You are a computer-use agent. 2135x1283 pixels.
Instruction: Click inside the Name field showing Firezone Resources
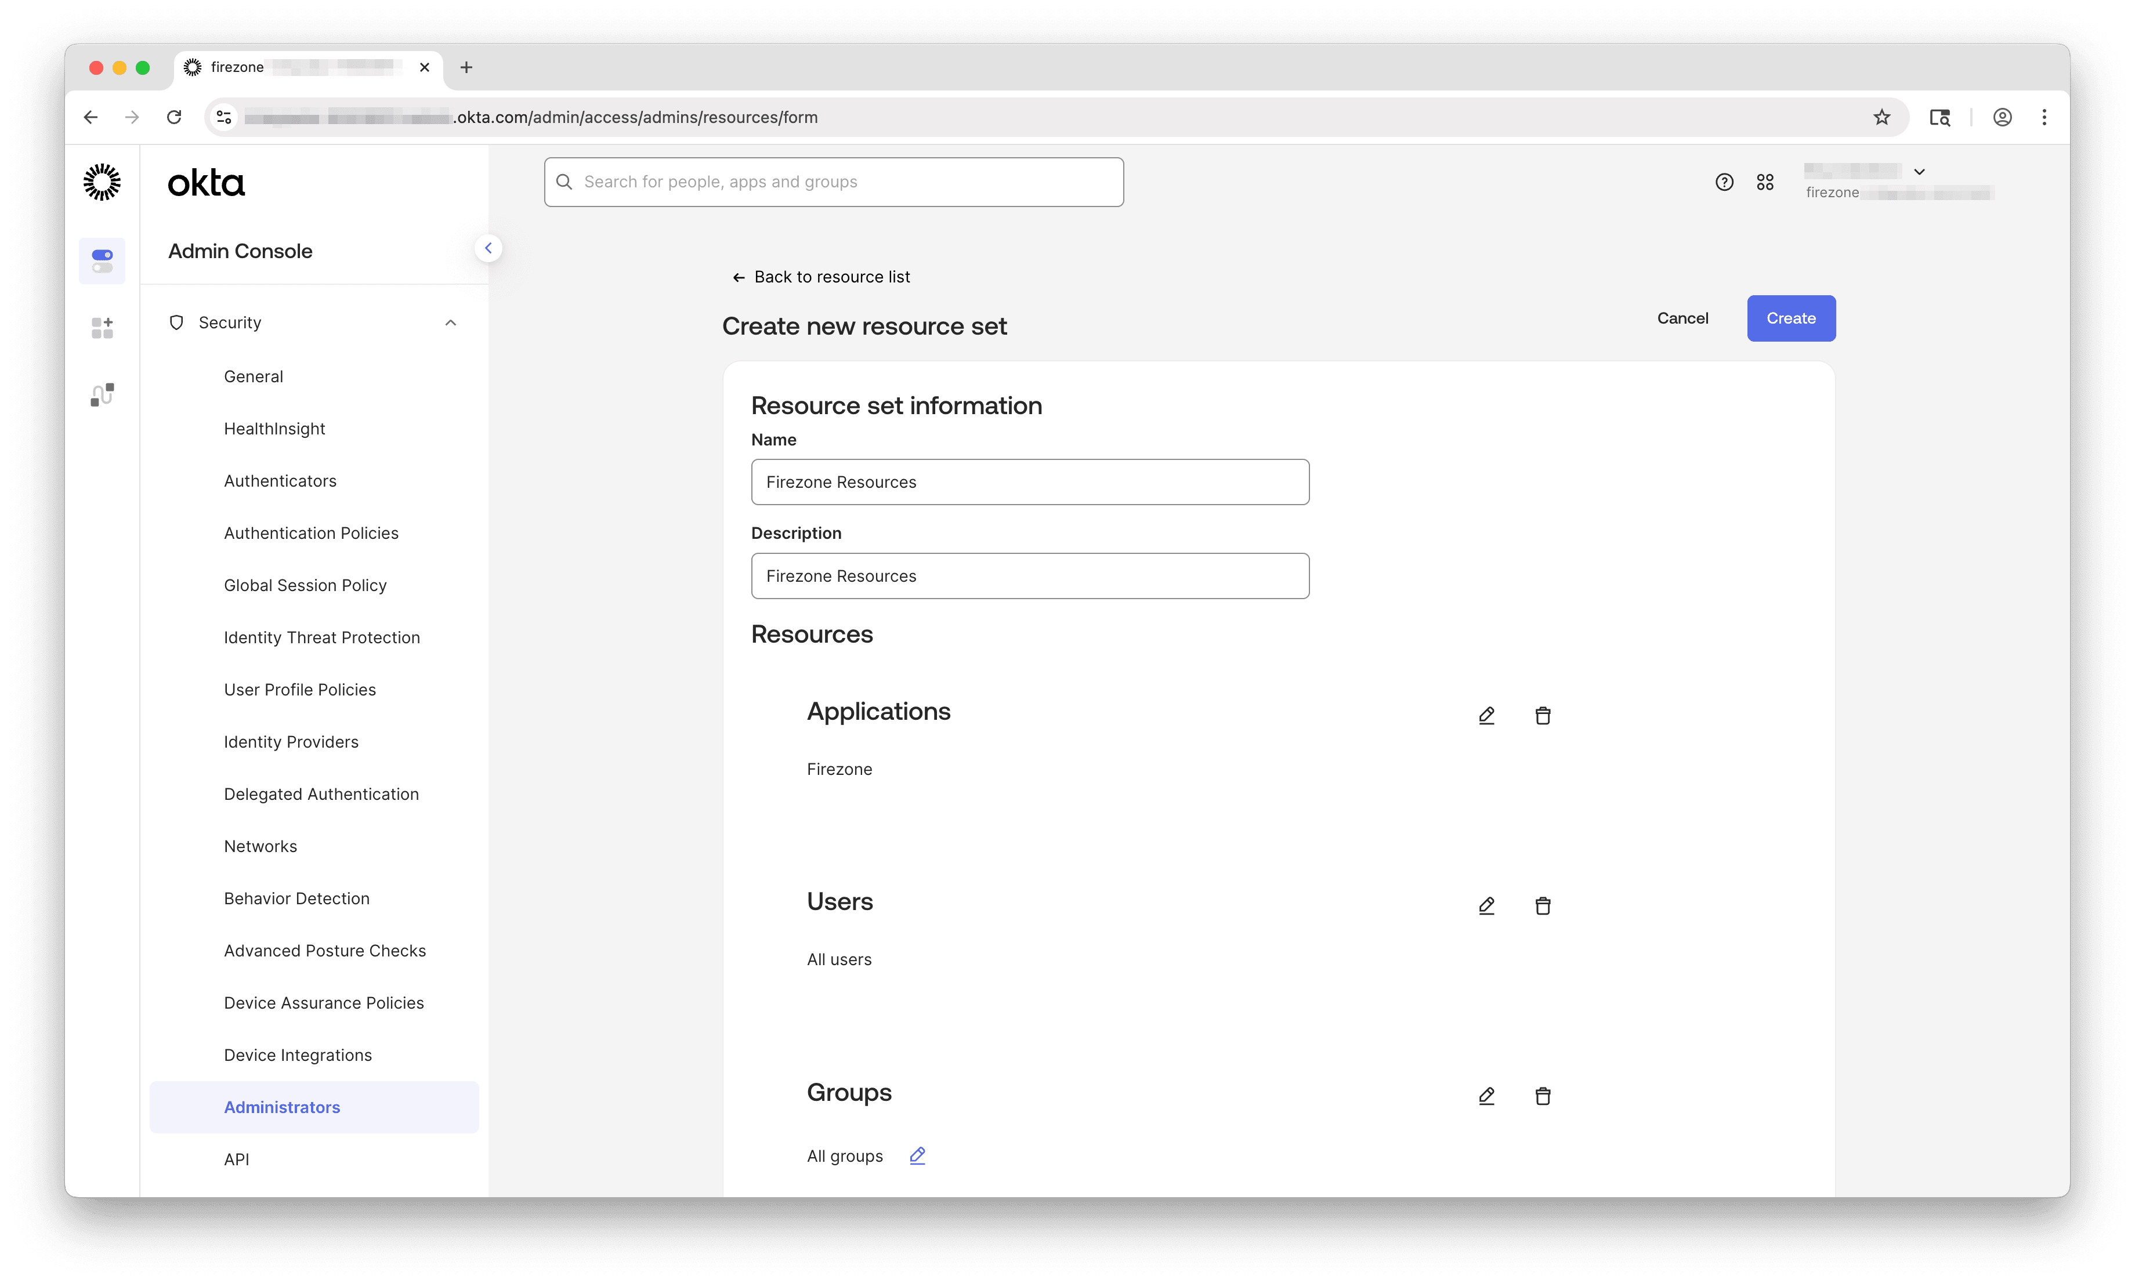click(x=1029, y=481)
